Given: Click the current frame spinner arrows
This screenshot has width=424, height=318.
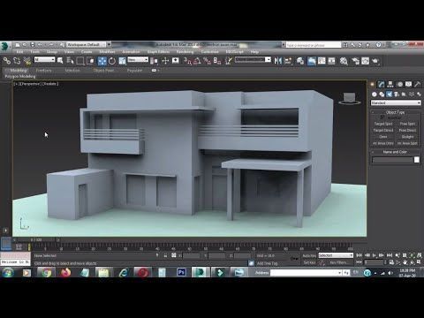Looking at the screenshot, I should click(x=385, y=261).
